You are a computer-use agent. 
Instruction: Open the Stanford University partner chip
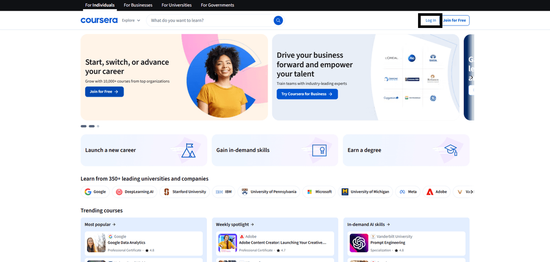coord(184,192)
